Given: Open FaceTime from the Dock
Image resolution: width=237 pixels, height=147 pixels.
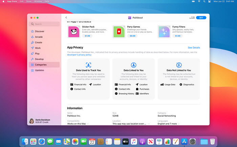Looking at the screenshot, I should coord(83,142).
